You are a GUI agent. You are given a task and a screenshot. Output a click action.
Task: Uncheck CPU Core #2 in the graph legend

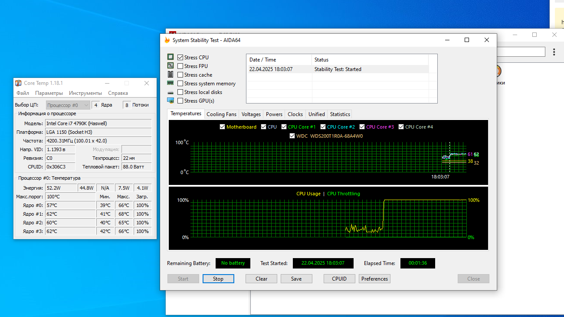click(323, 127)
